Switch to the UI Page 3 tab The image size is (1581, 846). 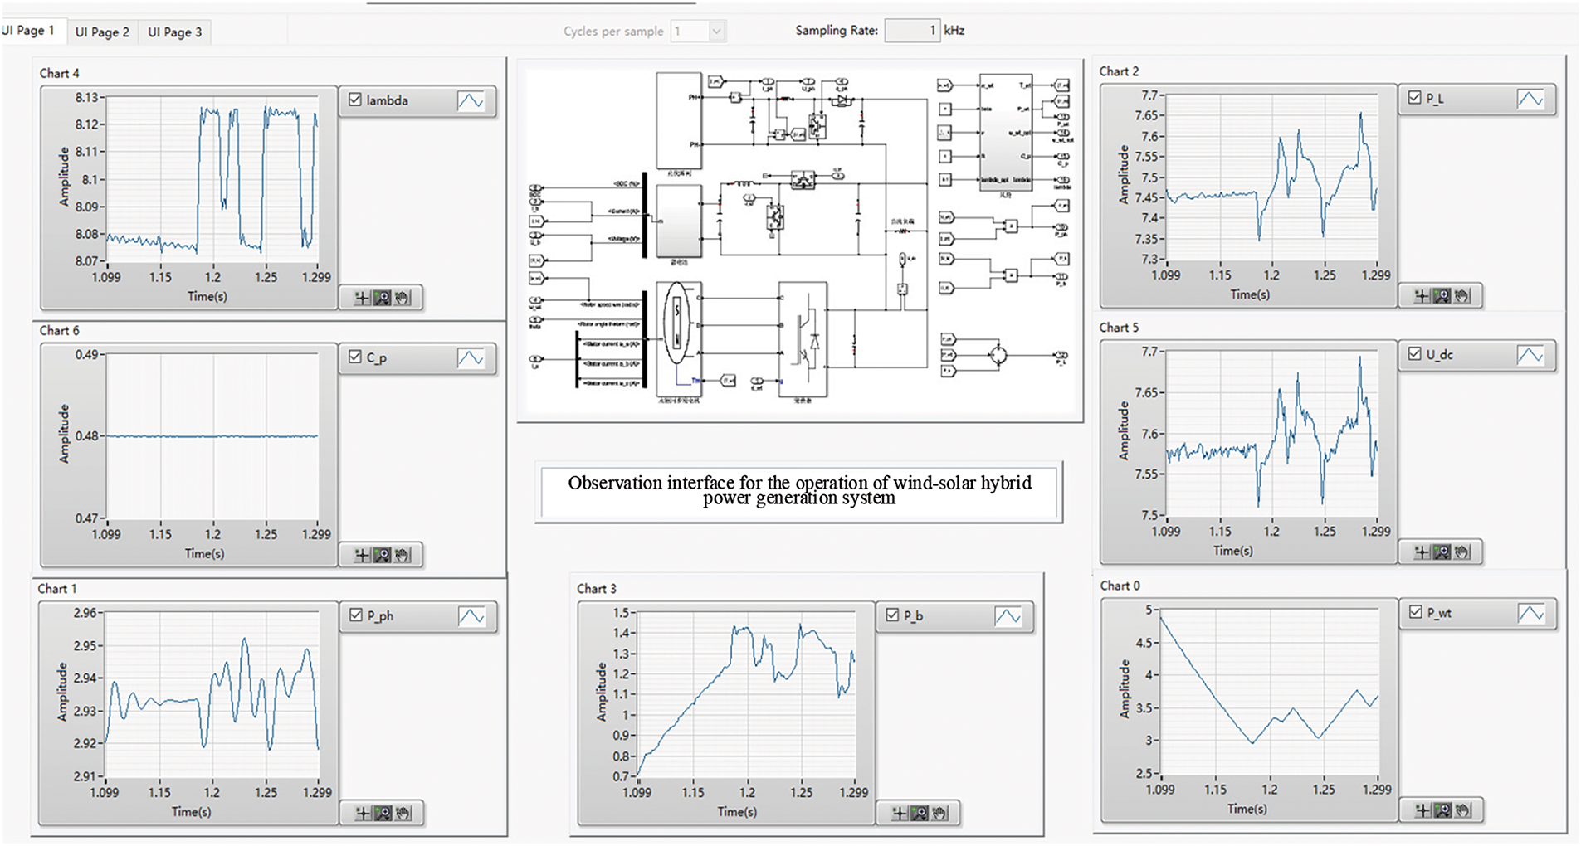174,32
